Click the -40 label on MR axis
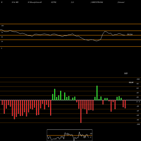Image resolution: width=141 pixels, height=141 pixels. click(x=138, y=111)
